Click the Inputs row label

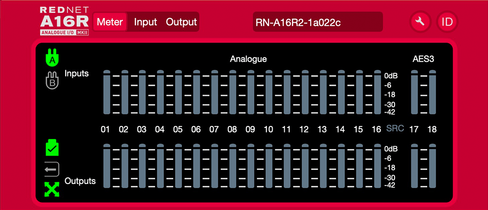tap(76, 74)
